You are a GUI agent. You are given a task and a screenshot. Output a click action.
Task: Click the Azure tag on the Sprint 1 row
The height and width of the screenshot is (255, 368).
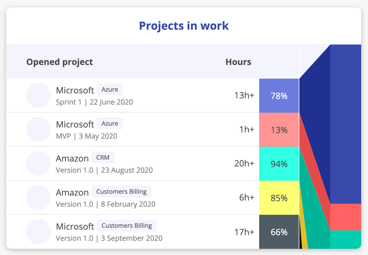tap(110, 89)
